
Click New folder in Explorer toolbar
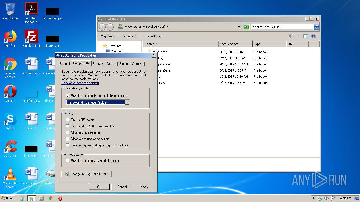click(x=155, y=36)
